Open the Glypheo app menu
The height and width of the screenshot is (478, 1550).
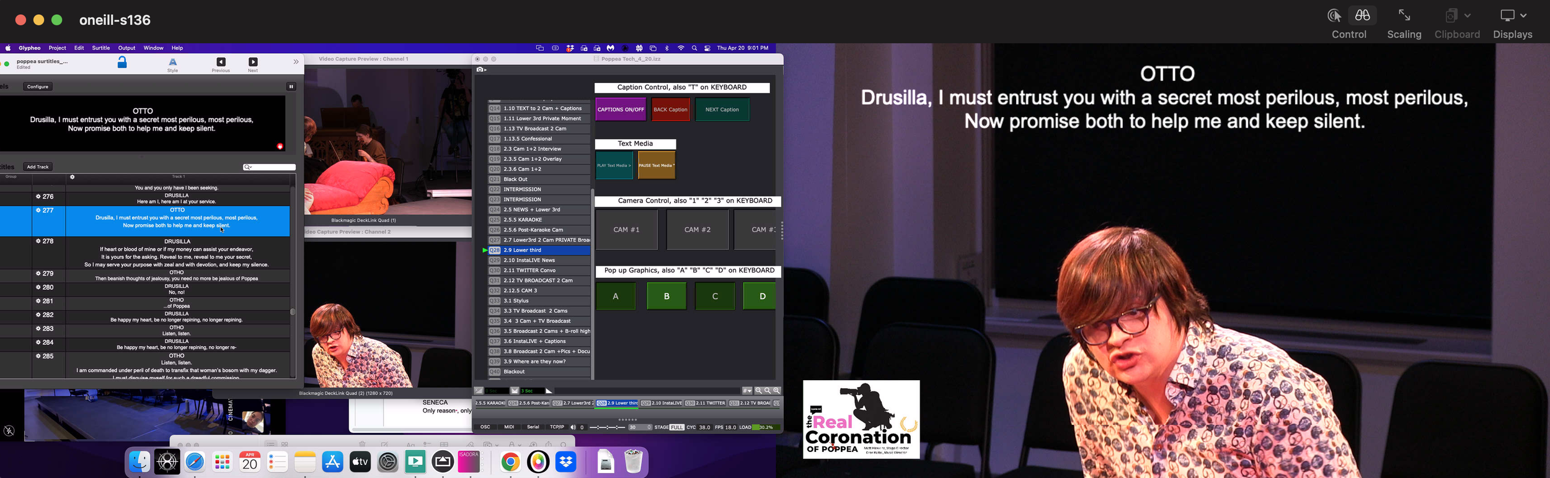30,48
